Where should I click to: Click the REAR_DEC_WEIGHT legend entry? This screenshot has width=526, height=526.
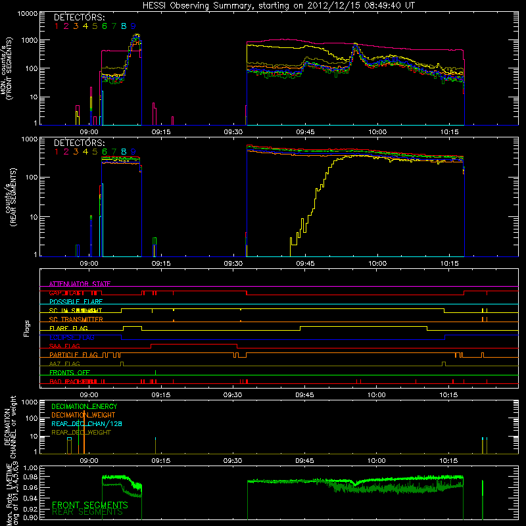pyautogui.click(x=81, y=433)
